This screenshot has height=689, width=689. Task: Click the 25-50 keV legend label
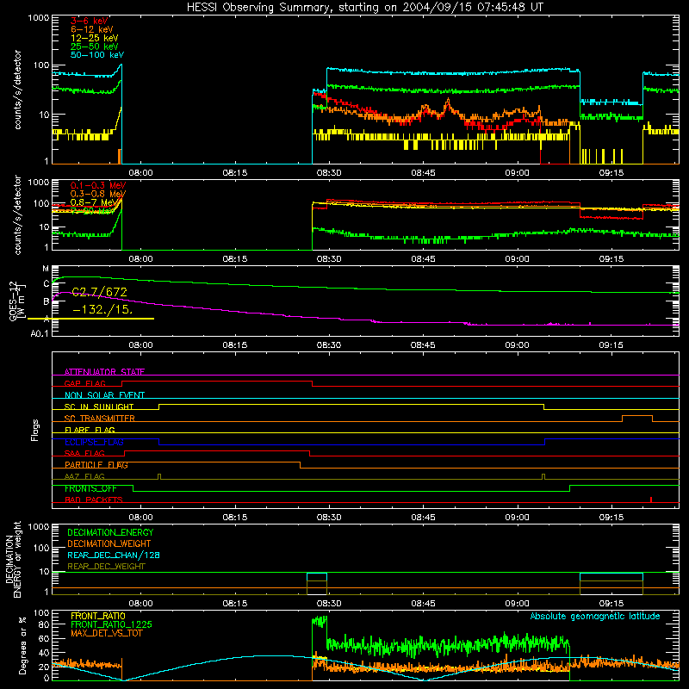pos(95,47)
